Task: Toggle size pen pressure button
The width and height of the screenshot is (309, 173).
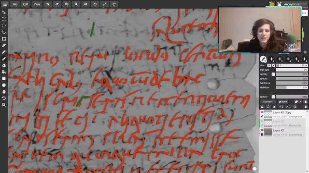Action: 273,65
